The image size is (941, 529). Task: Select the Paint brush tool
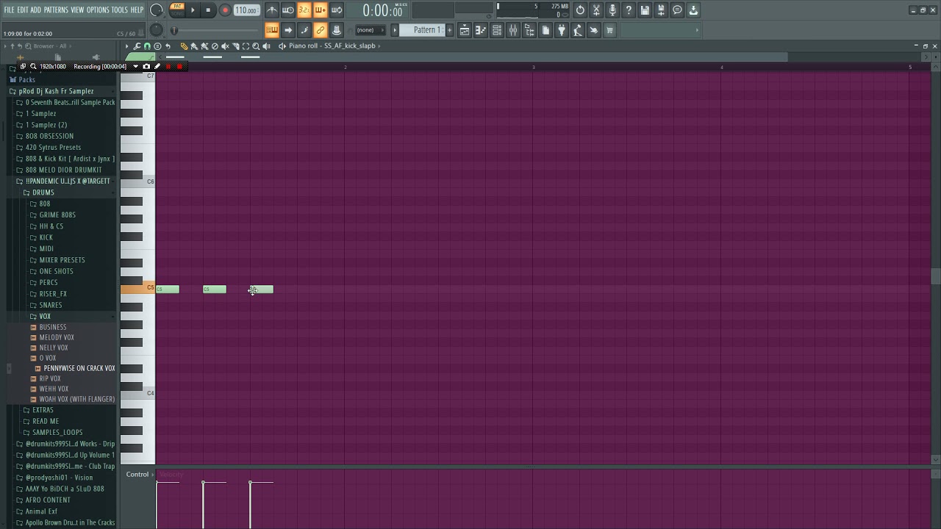pos(194,46)
